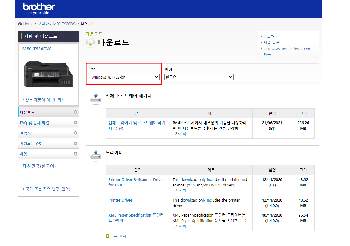Viewport: 350px width, 246px height.
Task: Click the arrow icon on 다운로드 sidebar item
Action: click(75, 112)
